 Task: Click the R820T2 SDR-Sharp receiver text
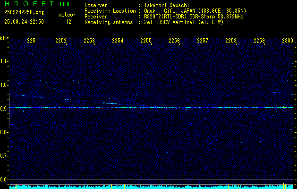coord(194,16)
